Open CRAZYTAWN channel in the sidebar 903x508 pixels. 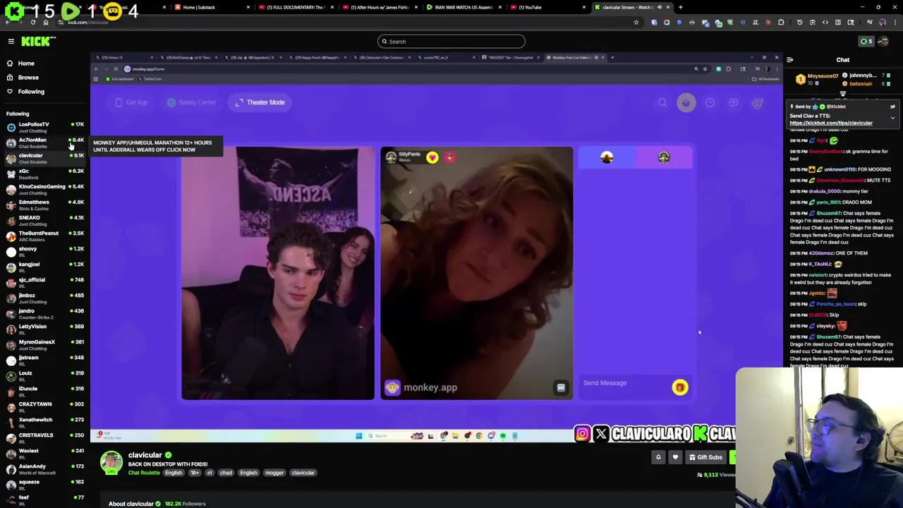pyautogui.click(x=44, y=406)
